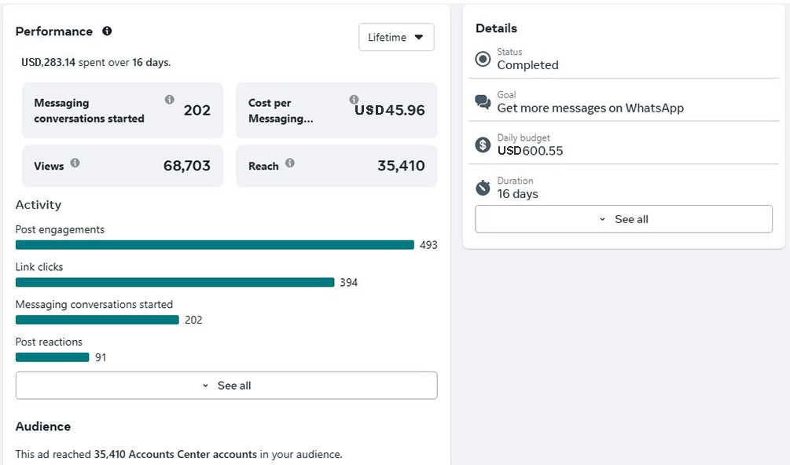Click the Duration stopwatch icon
The height and width of the screenshot is (465, 790).
click(483, 188)
